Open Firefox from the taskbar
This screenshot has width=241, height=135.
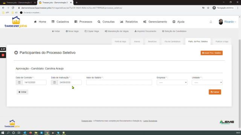click(x=30, y=133)
